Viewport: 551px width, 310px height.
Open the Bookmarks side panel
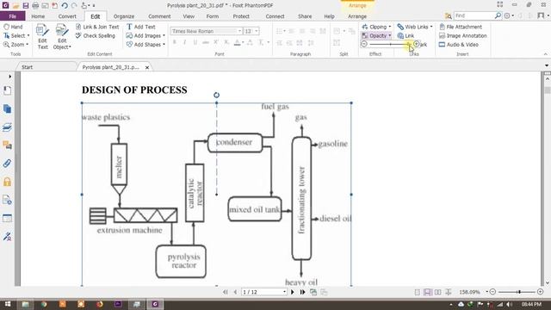coord(7,90)
